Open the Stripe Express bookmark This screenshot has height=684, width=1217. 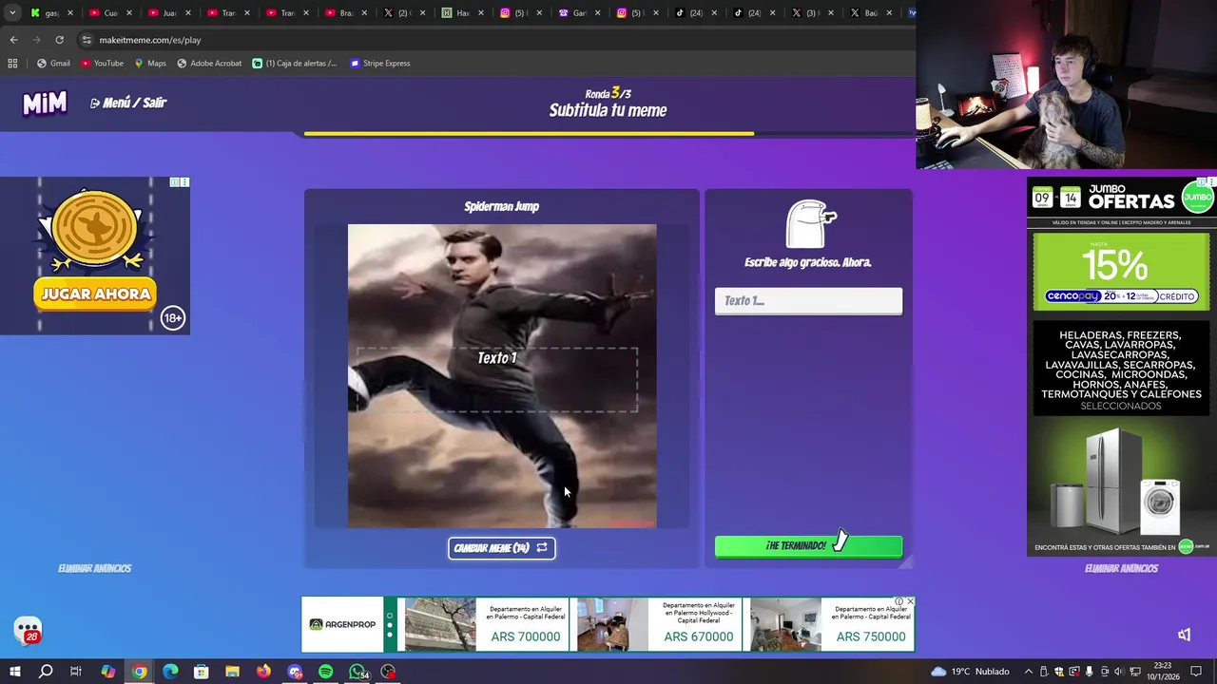coord(379,64)
